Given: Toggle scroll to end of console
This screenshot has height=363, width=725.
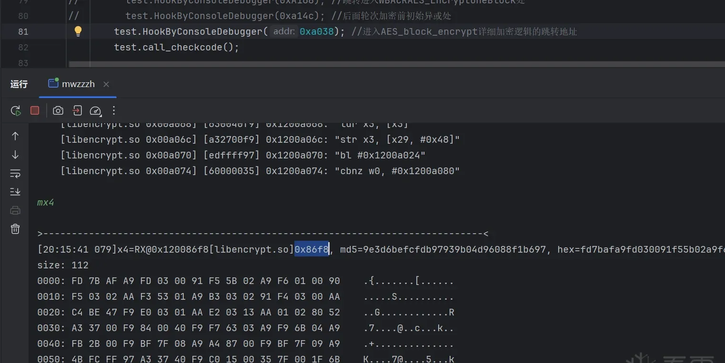Looking at the screenshot, I should pos(15,192).
